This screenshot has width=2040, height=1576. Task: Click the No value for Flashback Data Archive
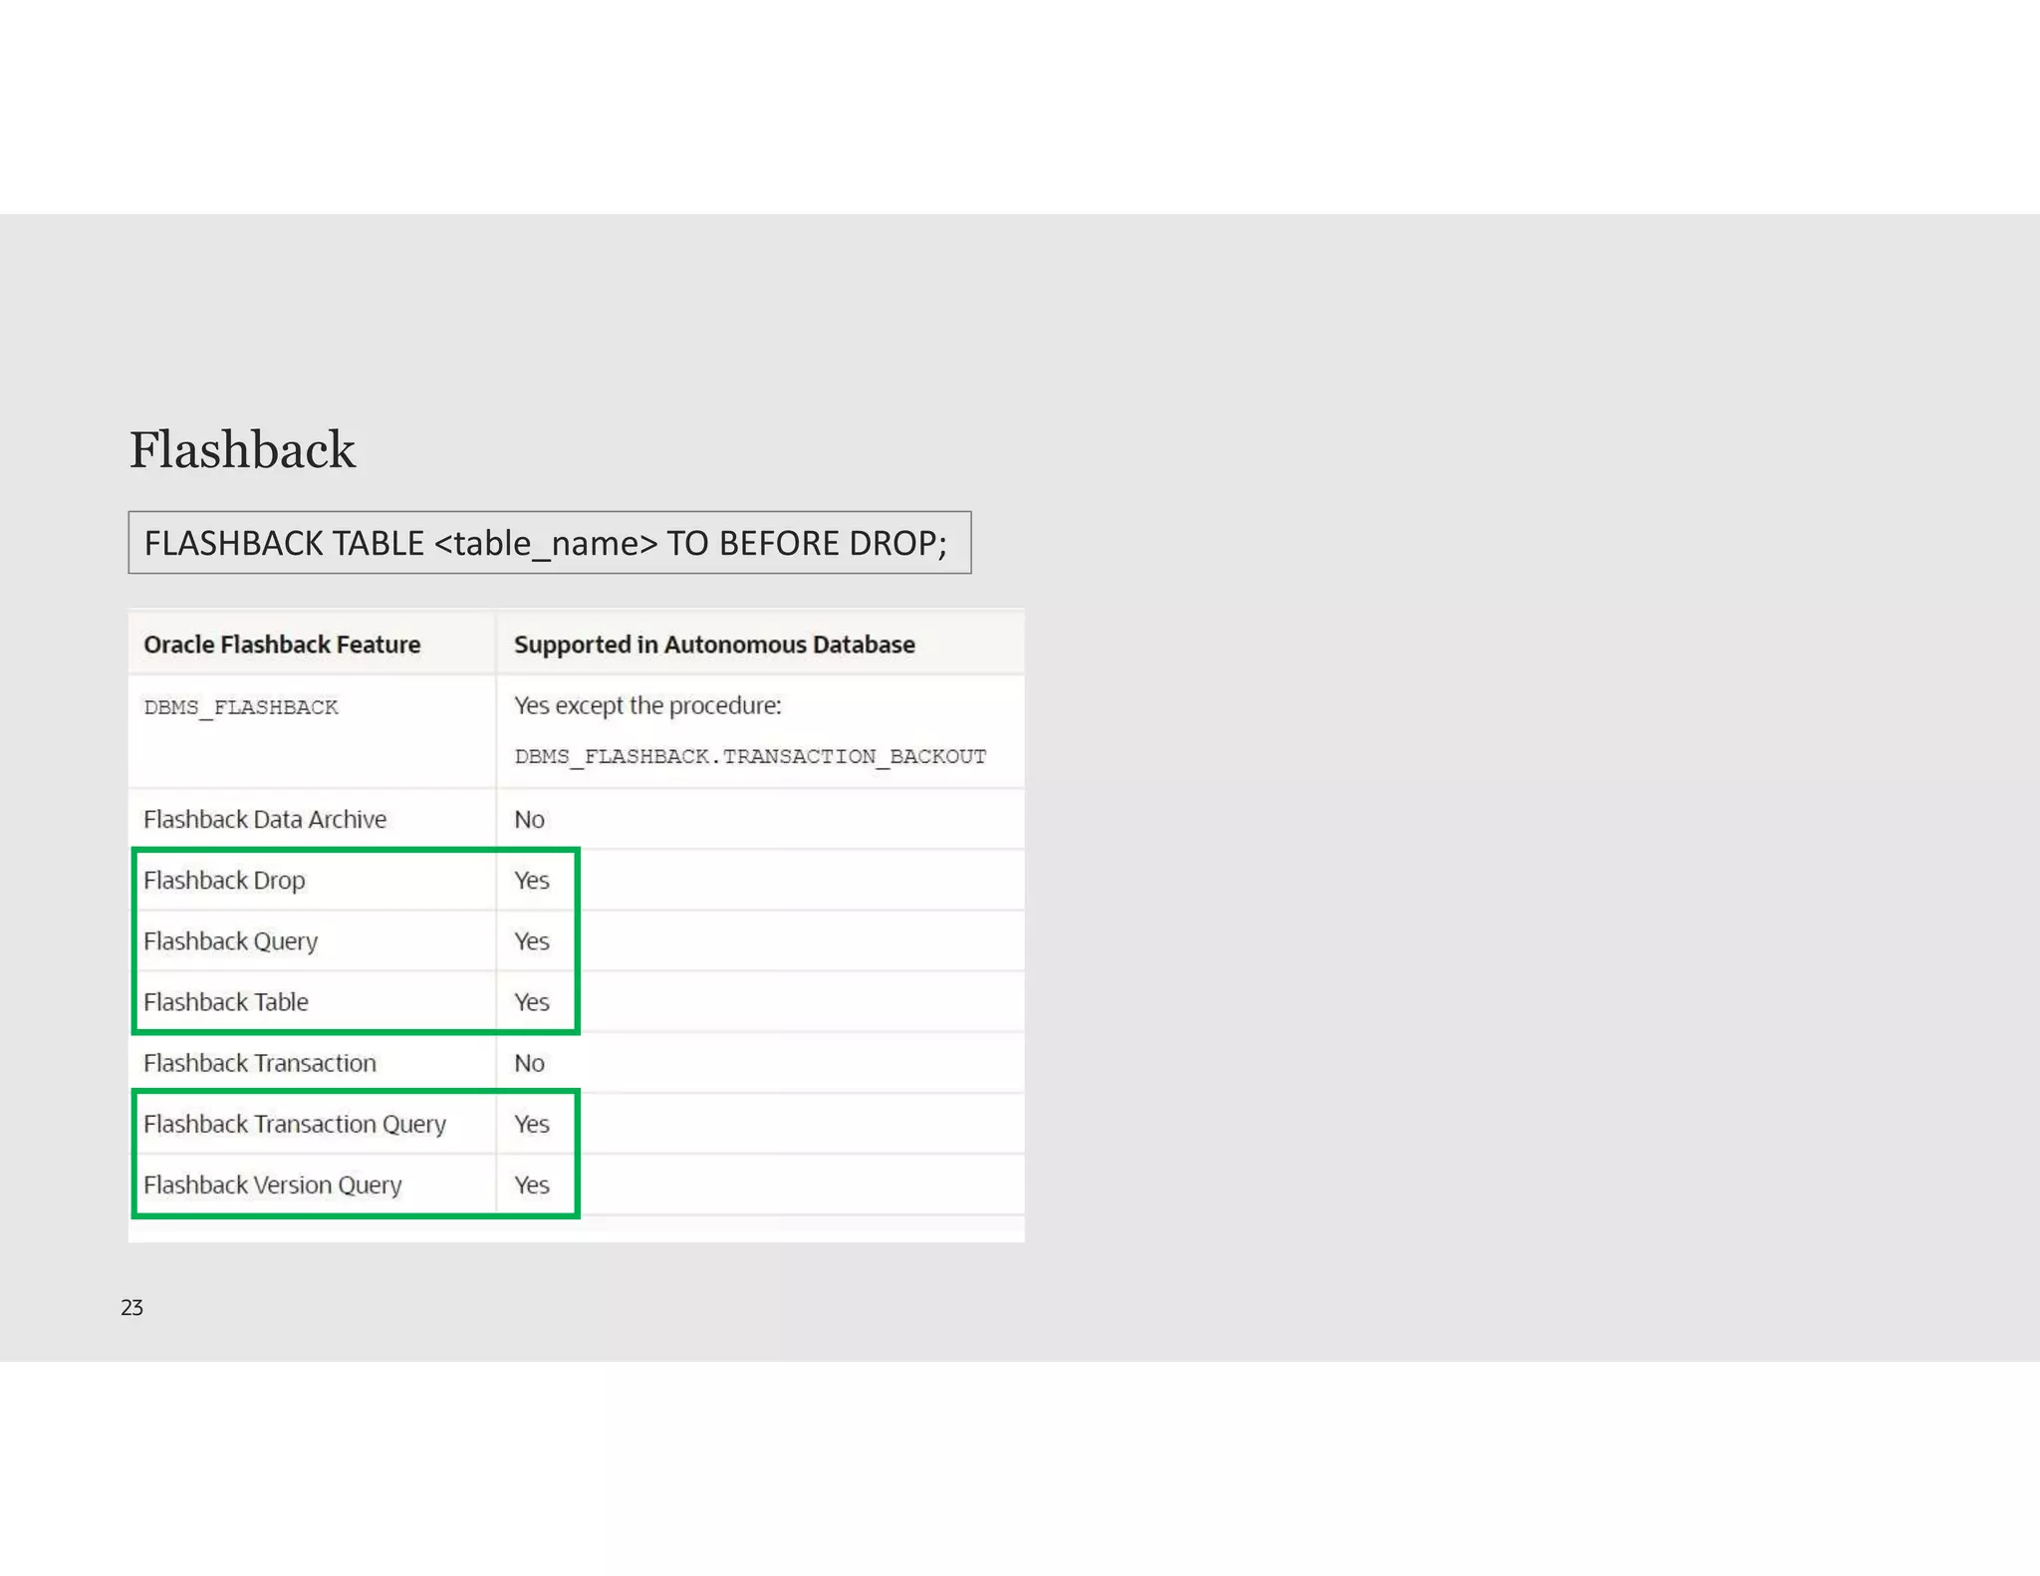coord(529,819)
